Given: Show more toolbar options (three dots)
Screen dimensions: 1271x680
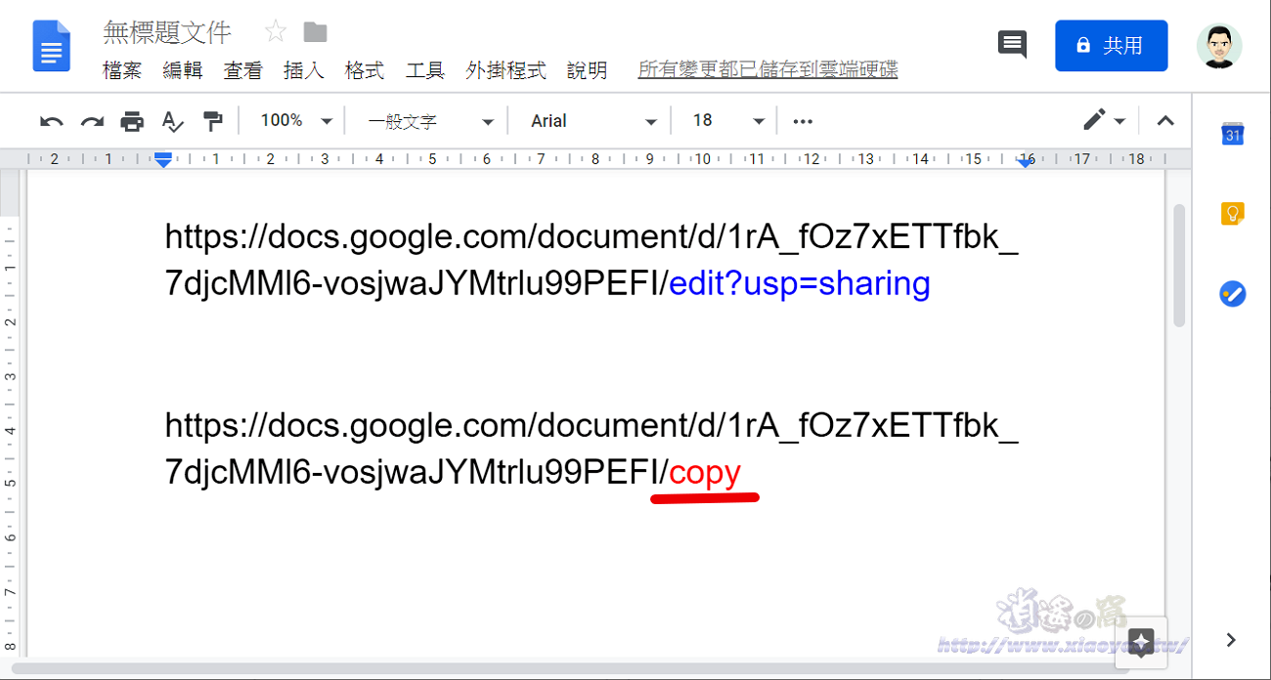Looking at the screenshot, I should (x=803, y=121).
